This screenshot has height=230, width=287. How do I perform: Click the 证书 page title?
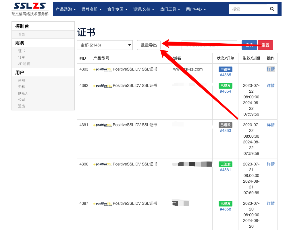click(86, 32)
